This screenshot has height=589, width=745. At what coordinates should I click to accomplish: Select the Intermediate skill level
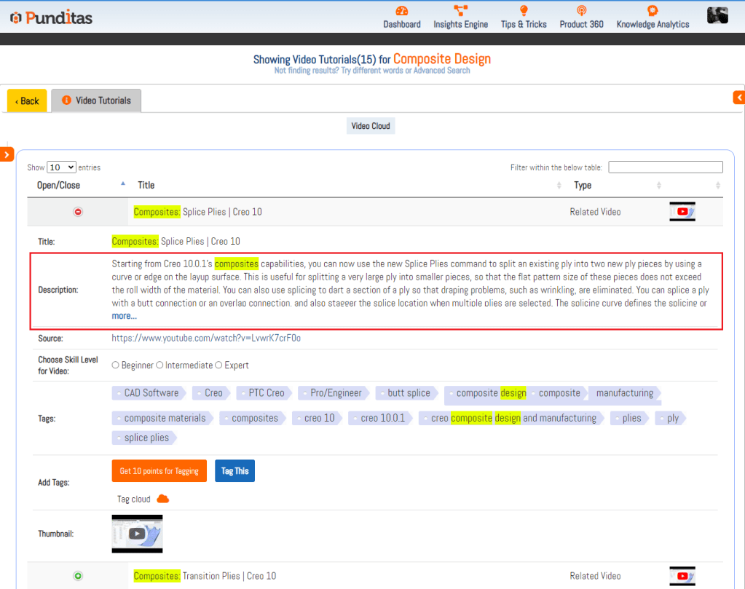[159, 365]
